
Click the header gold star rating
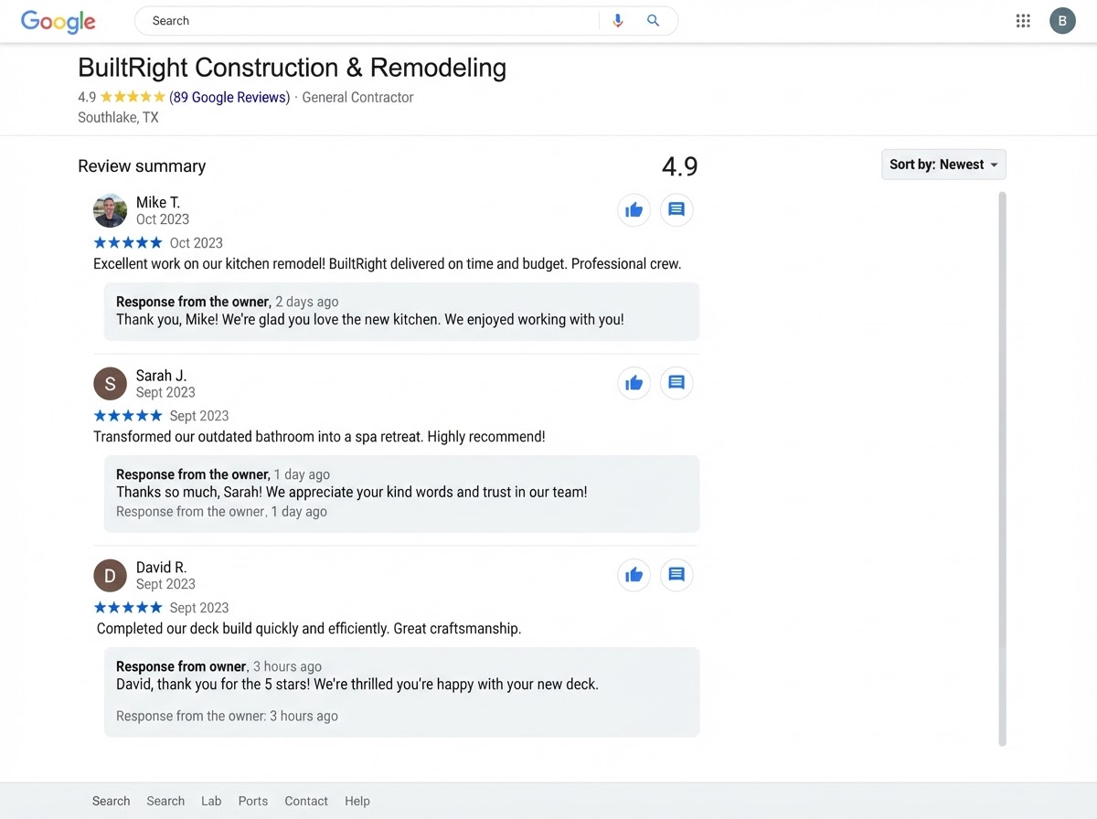pos(133,97)
